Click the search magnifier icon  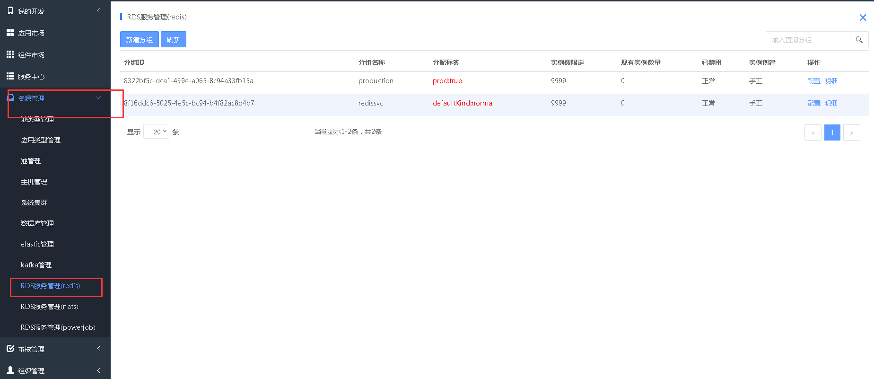click(x=859, y=40)
